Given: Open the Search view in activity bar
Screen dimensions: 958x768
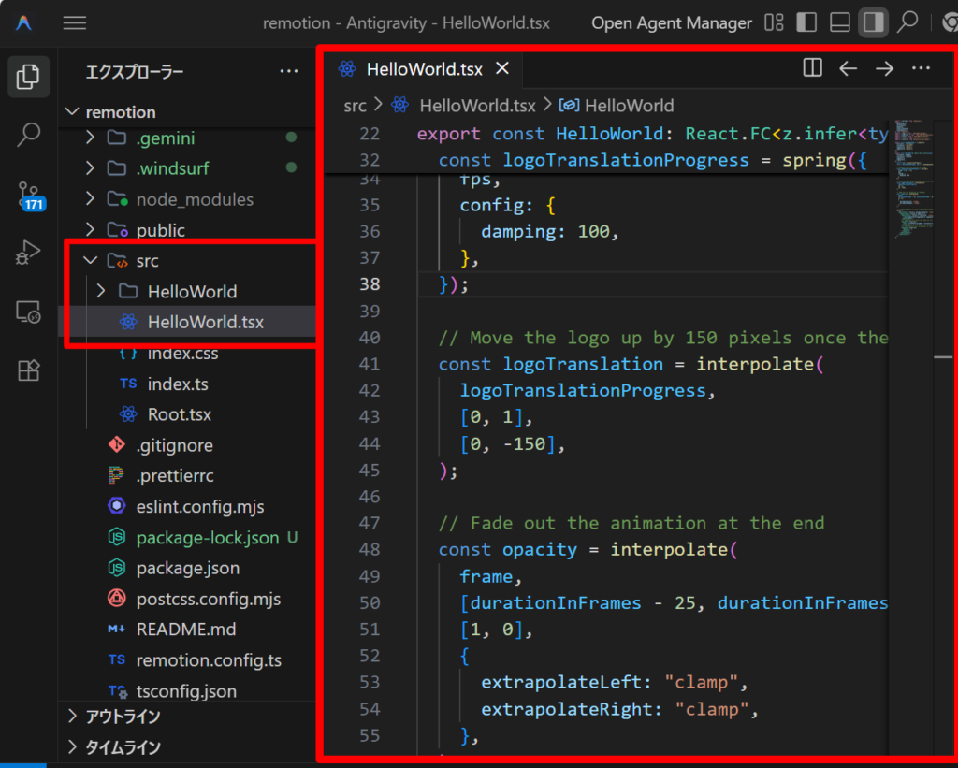Looking at the screenshot, I should coord(29,135).
